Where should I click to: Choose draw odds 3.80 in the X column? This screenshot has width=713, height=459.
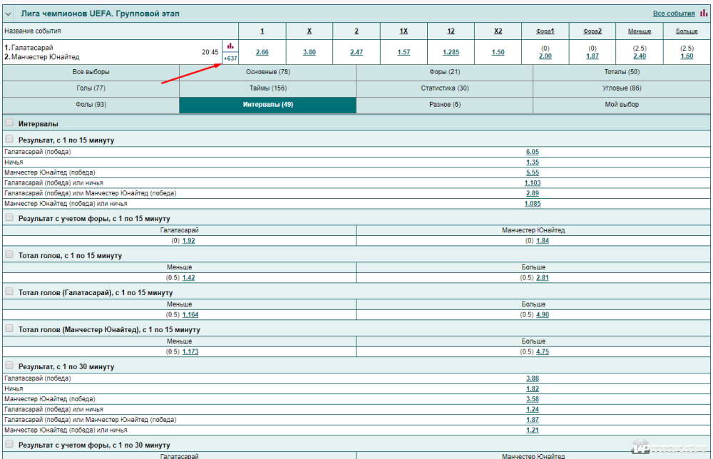tap(309, 52)
